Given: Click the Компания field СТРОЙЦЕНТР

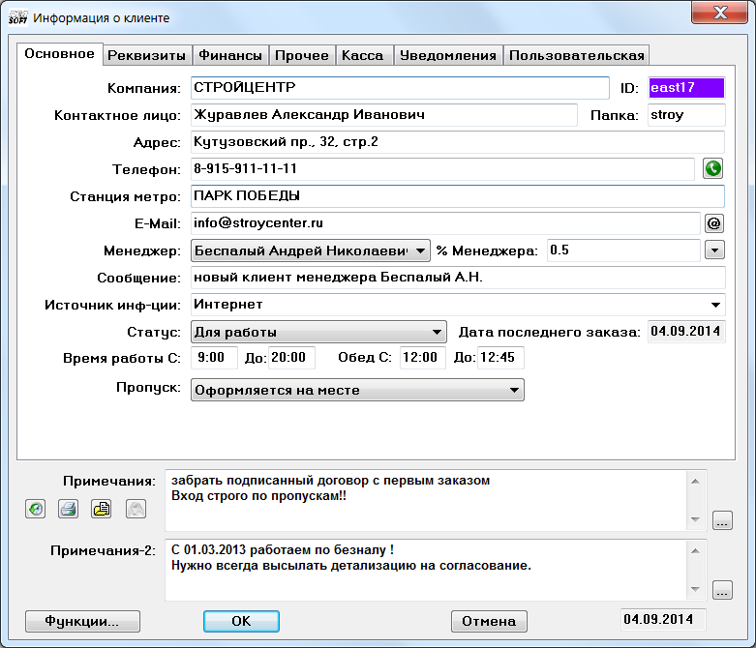Looking at the screenshot, I should 400,88.
